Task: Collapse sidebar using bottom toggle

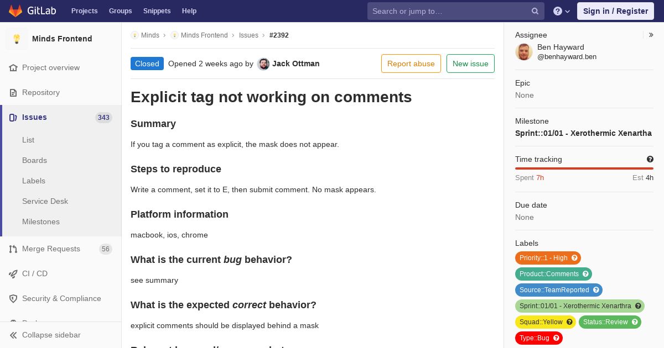Action: (x=61, y=335)
